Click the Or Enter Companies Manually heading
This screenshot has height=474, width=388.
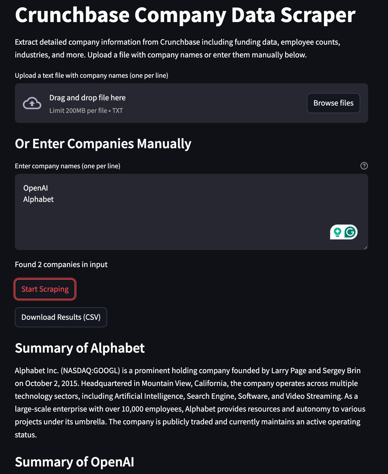pyautogui.click(x=103, y=144)
